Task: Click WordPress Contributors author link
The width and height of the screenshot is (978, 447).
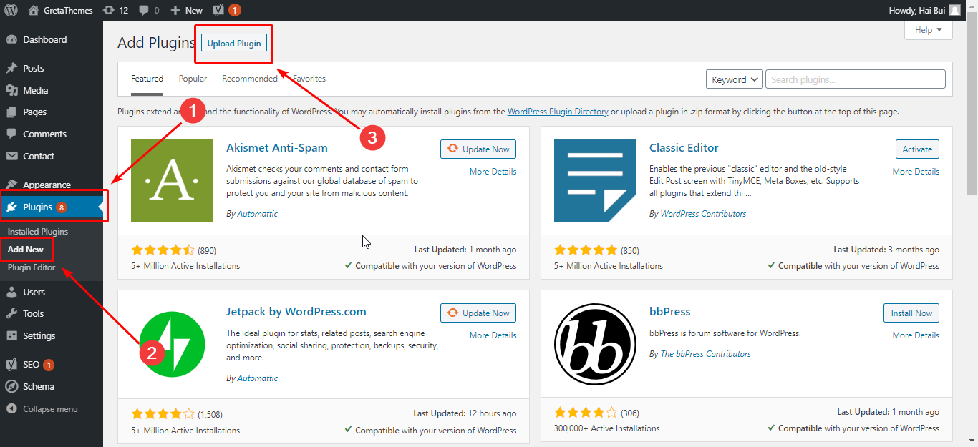Action: 703,214
